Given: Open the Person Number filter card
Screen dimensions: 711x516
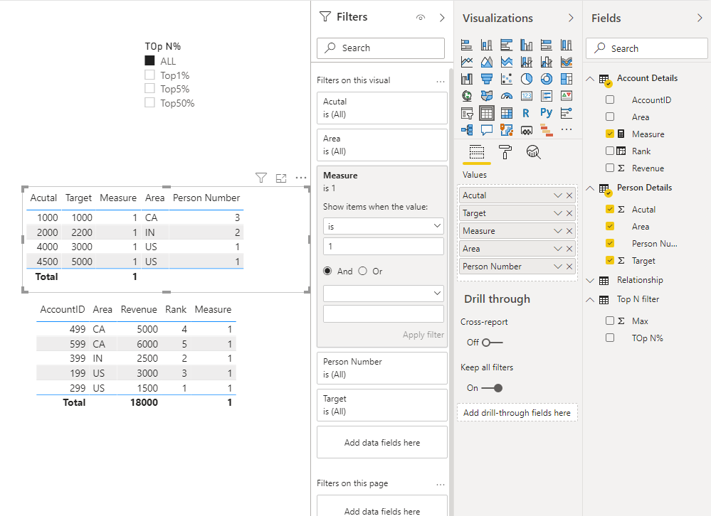Looking at the screenshot, I should [381, 368].
